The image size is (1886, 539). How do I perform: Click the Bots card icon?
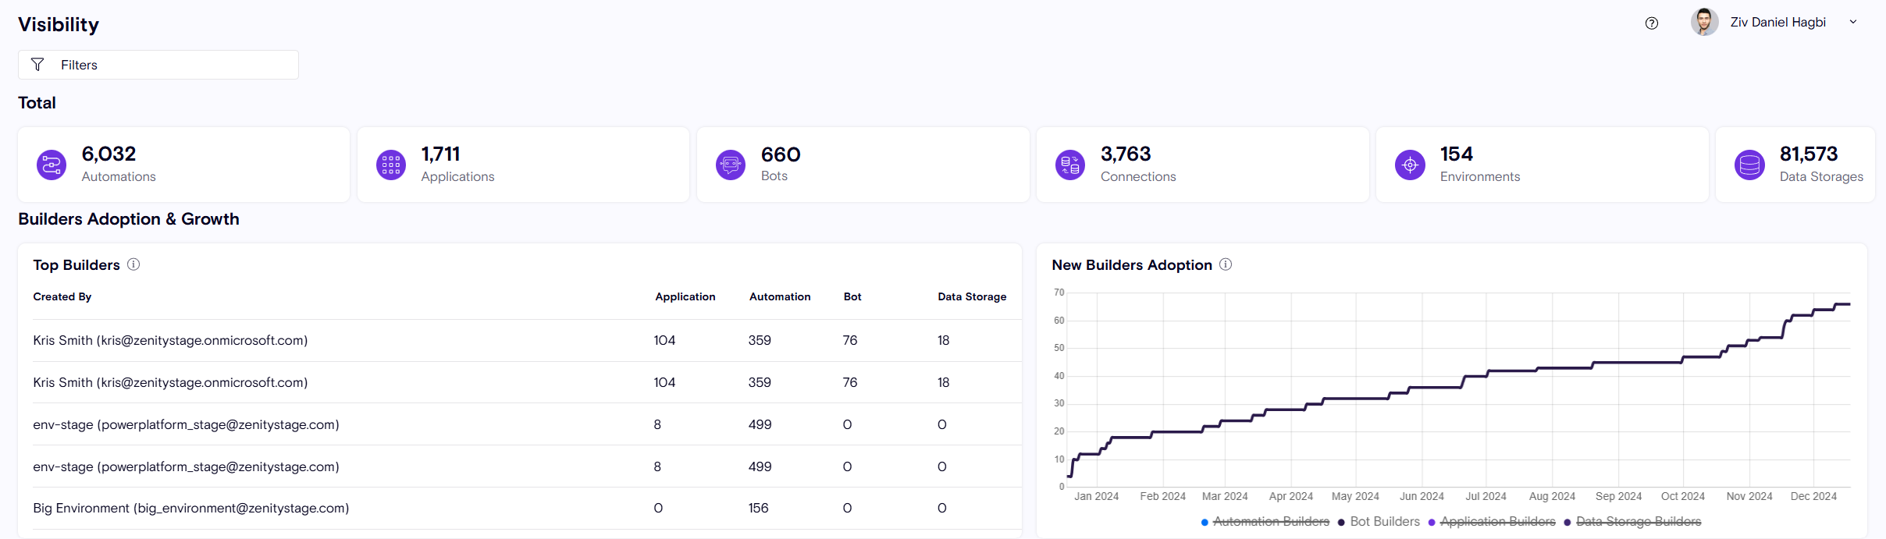[x=731, y=165]
